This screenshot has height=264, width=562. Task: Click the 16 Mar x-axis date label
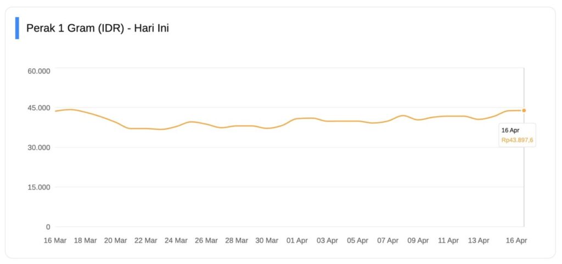tap(55, 240)
